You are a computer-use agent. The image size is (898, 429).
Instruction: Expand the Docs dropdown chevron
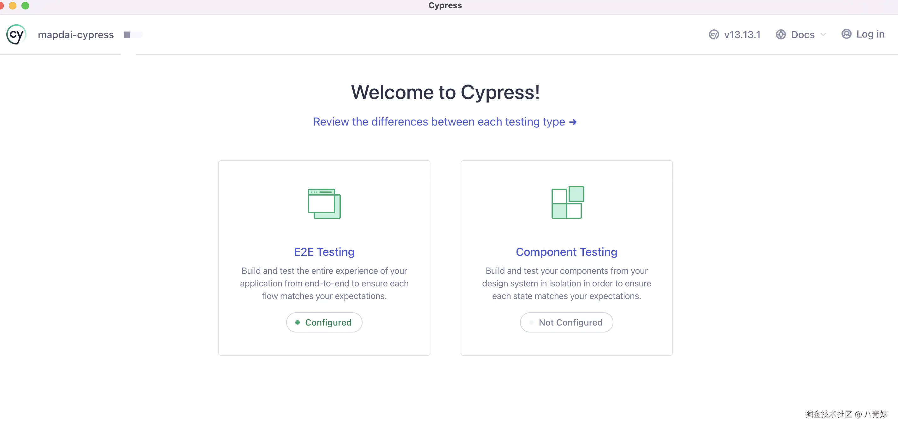click(823, 34)
